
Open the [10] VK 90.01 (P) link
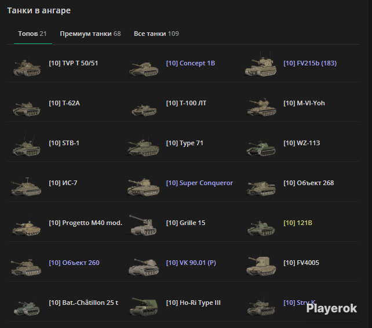pos(191,263)
